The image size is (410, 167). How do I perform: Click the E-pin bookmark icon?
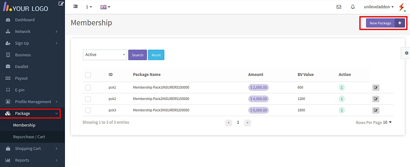point(8,90)
